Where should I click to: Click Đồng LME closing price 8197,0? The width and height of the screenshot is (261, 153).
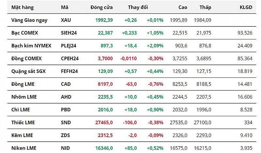tap(105, 84)
